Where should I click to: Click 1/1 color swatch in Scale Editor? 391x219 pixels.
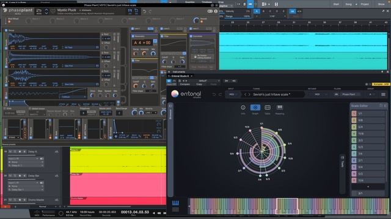coord(354,114)
